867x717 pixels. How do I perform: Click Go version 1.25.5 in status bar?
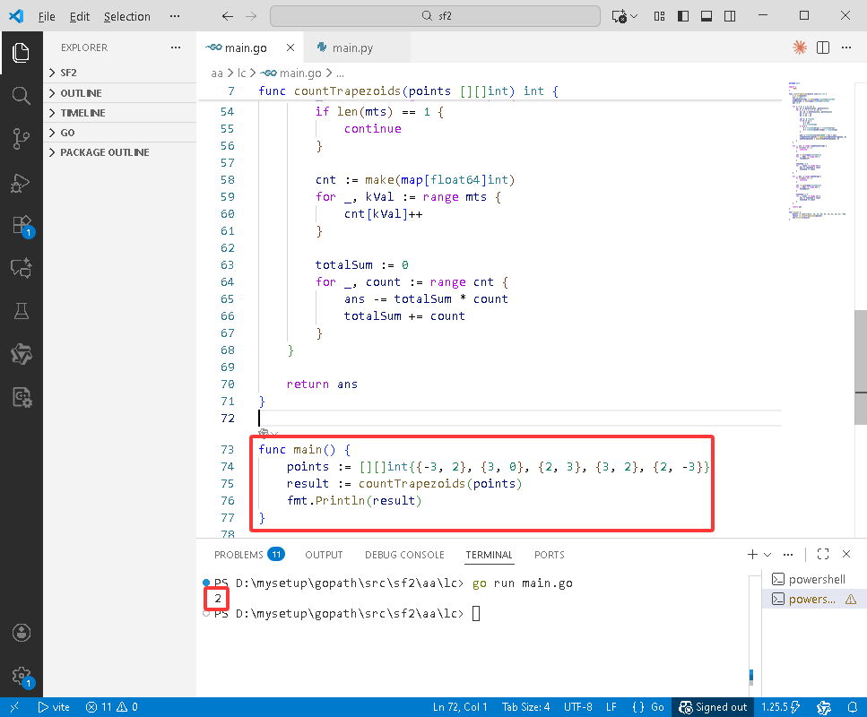(x=781, y=707)
